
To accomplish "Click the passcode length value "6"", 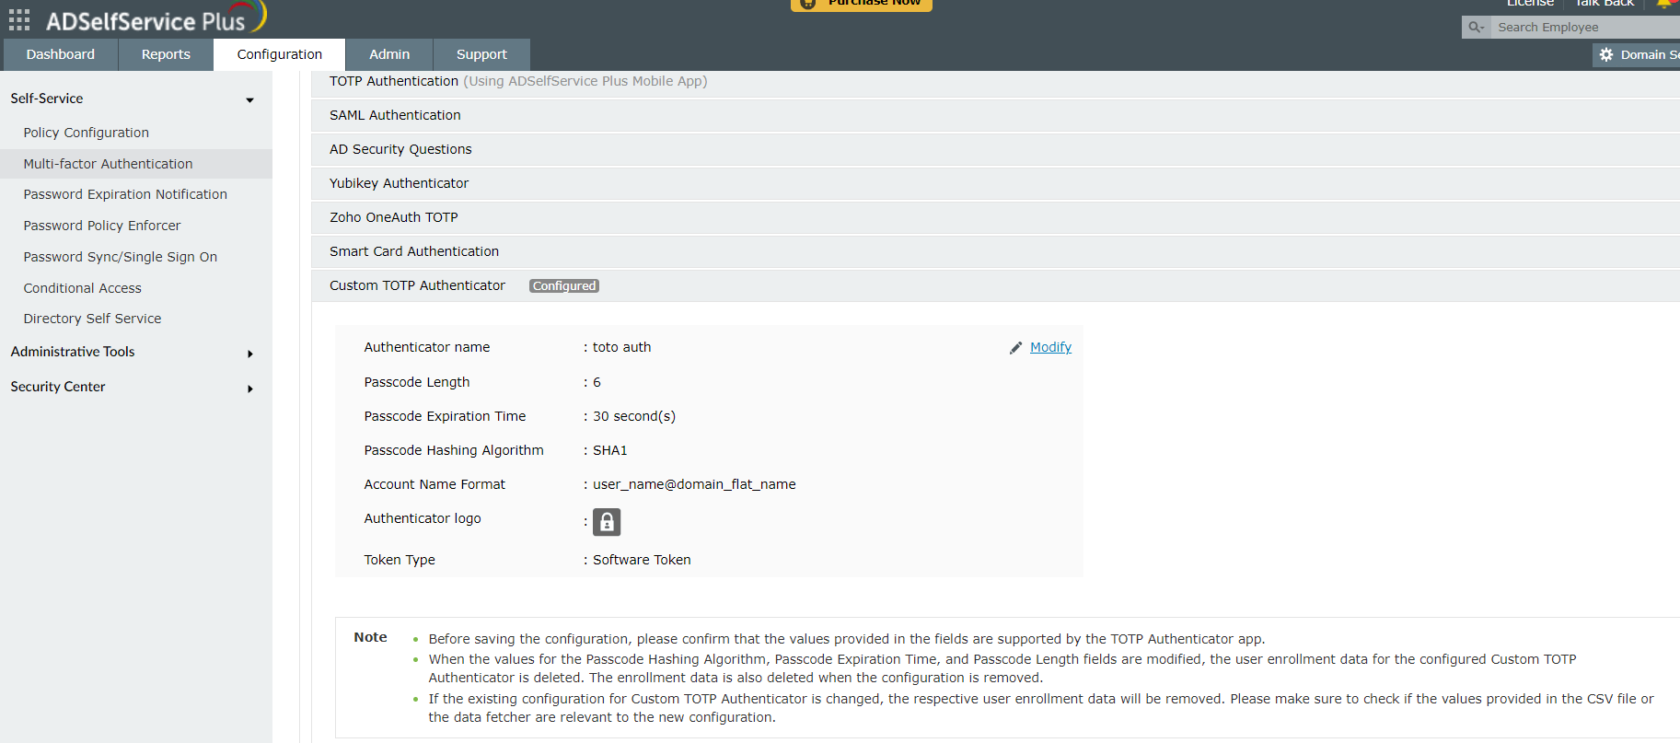I will pyautogui.click(x=597, y=382).
